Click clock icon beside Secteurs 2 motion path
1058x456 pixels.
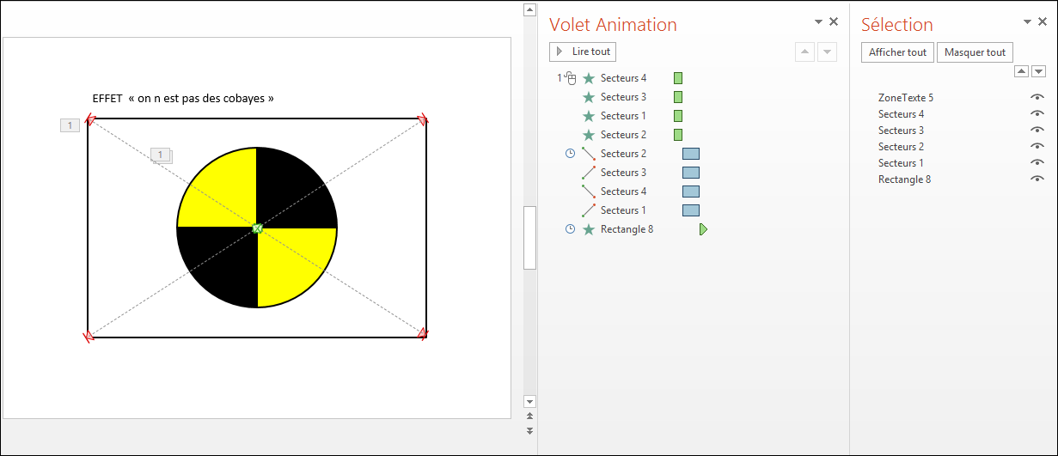coord(570,154)
